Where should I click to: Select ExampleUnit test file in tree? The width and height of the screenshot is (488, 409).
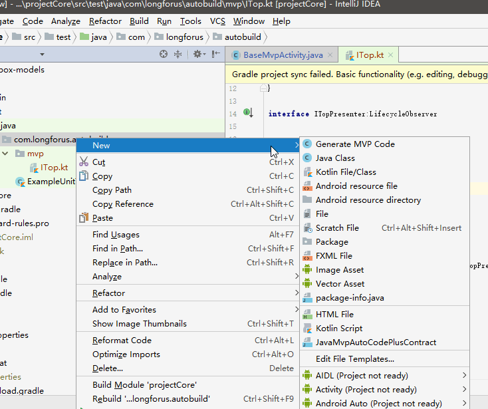(46, 182)
